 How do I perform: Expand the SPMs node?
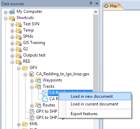12,37
